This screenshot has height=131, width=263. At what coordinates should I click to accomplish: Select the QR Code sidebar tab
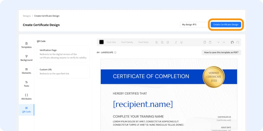(x=26, y=110)
